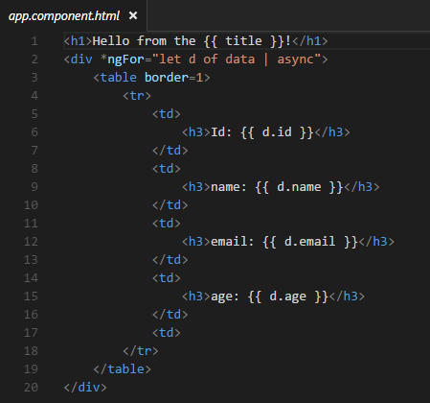Click the </td> tag on line 16
This screenshot has width=430, height=403.
170,315
